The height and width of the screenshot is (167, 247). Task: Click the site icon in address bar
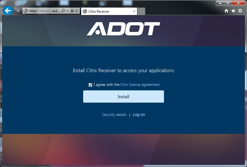[26, 11]
